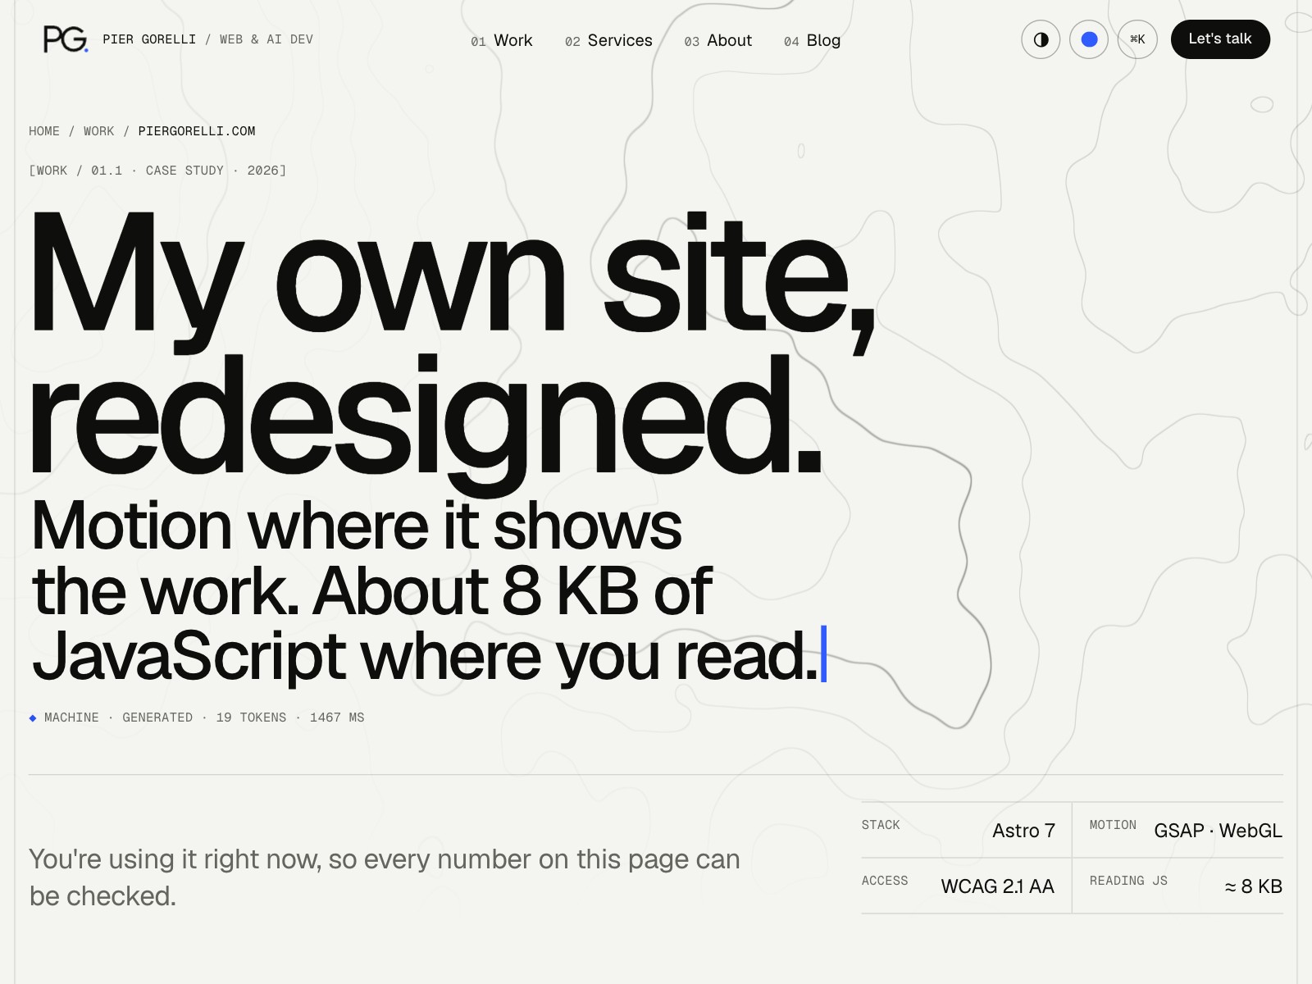The width and height of the screenshot is (1312, 984).
Task: Click the READING JS value '≈ 8 KB'
Action: pos(1253,886)
